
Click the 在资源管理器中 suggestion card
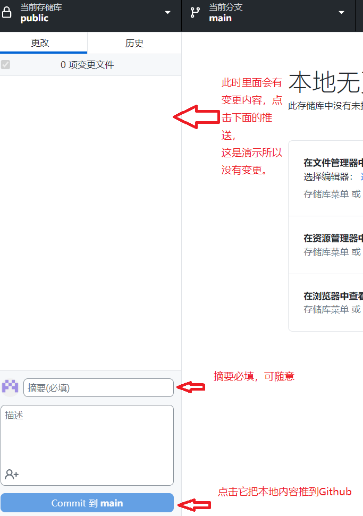tap(326, 245)
